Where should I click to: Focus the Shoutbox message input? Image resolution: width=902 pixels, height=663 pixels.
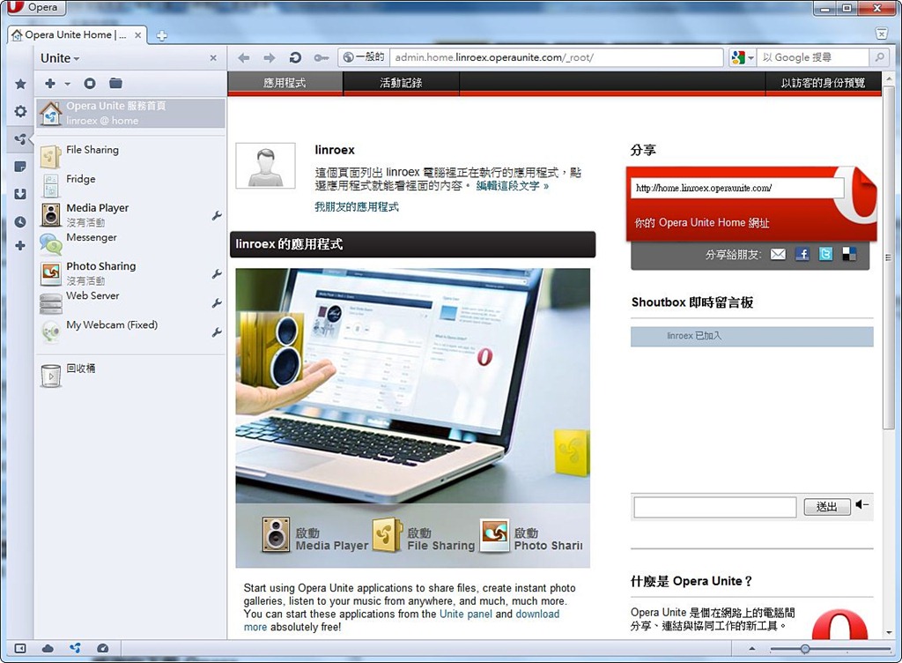click(x=715, y=507)
